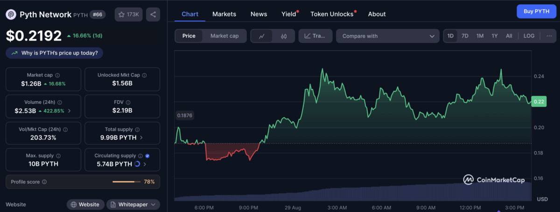The height and width of the screenshot is (212, 560).
Task: Click the Buy PYTH button
Action: click(x=536, y=11)
